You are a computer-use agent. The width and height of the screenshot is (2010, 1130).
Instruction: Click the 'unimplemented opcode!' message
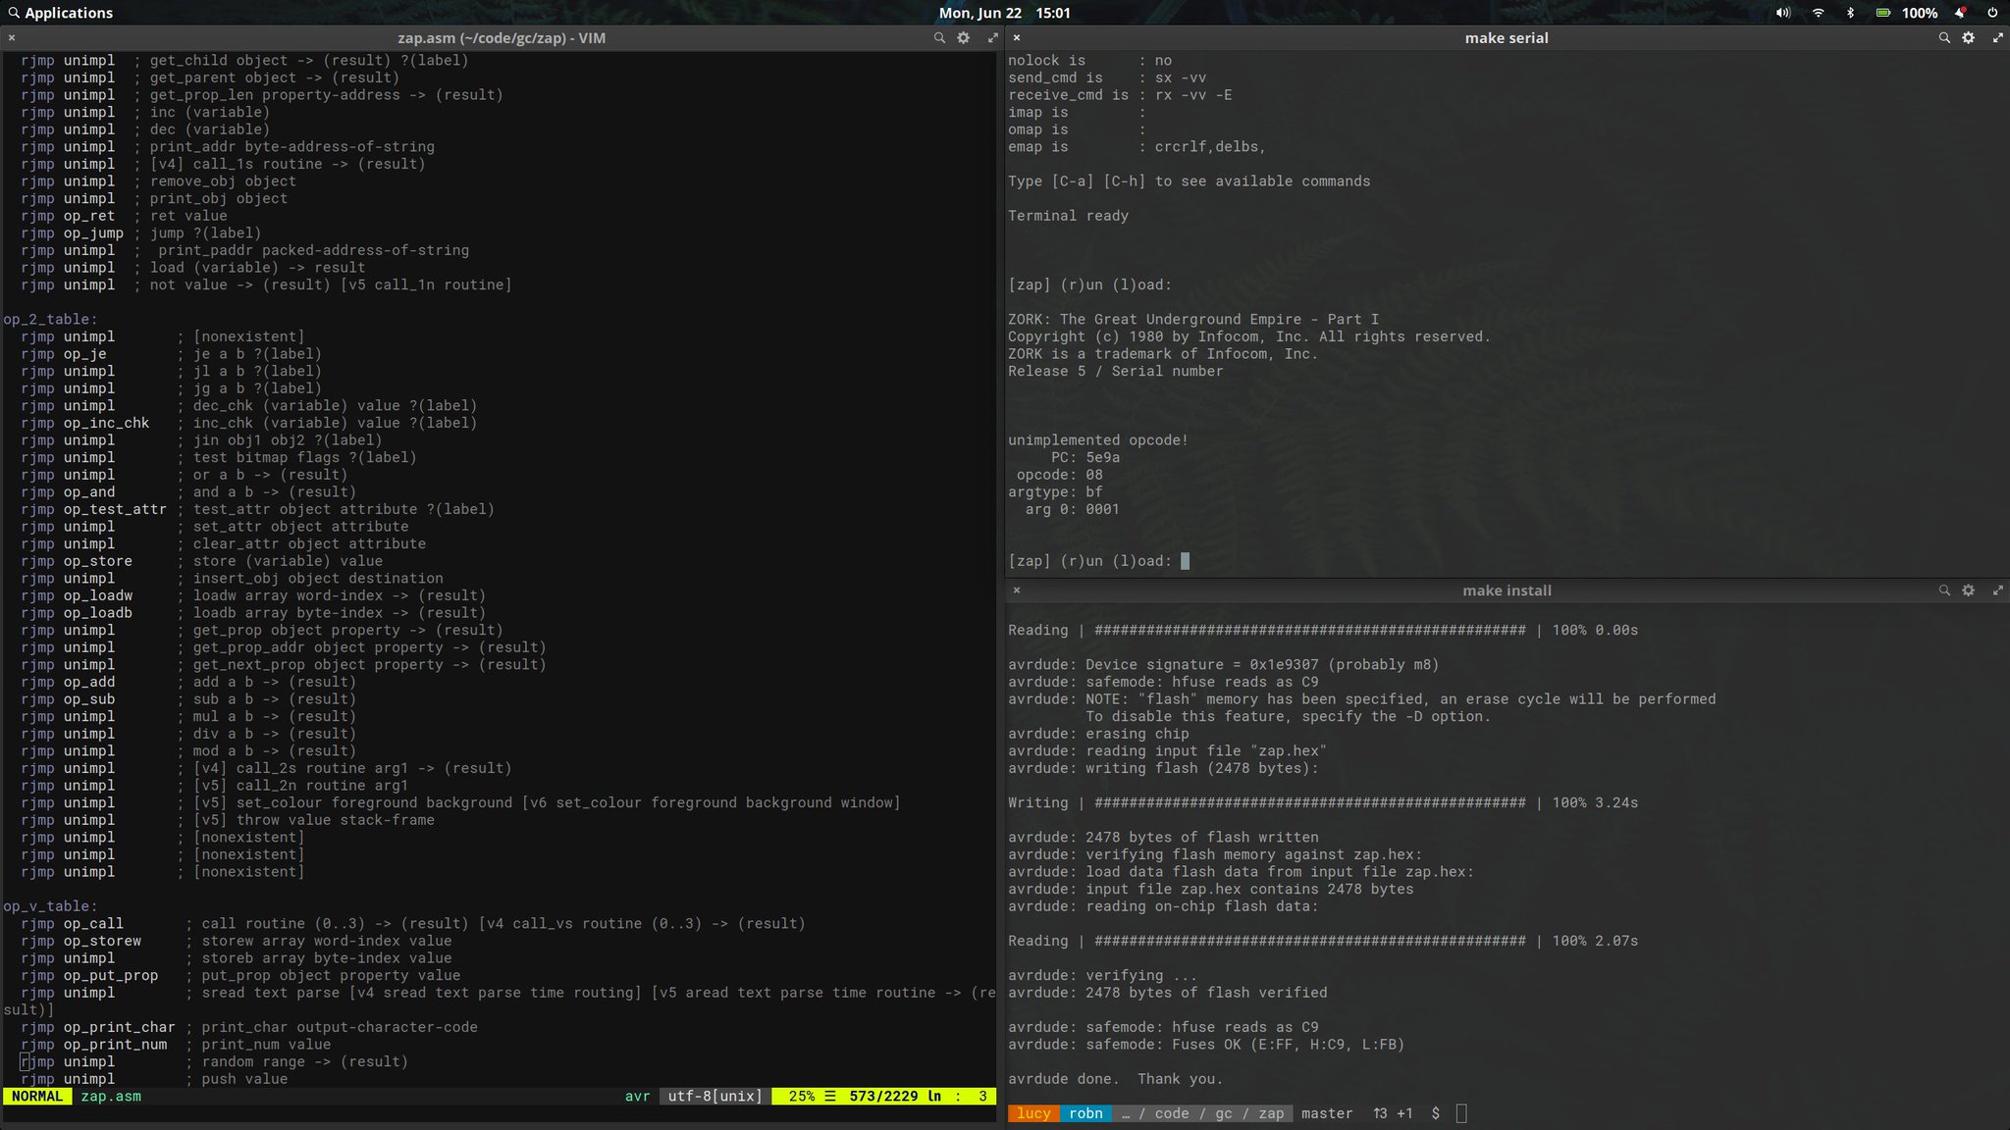[1098, 440]
